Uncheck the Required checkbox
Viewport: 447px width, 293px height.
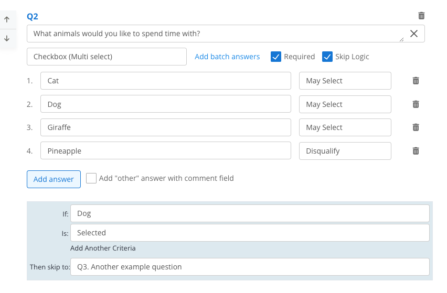click(275, 57)
